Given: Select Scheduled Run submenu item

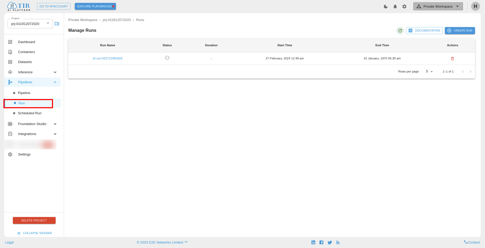Looking at the screenshot, I should (30, 113).
